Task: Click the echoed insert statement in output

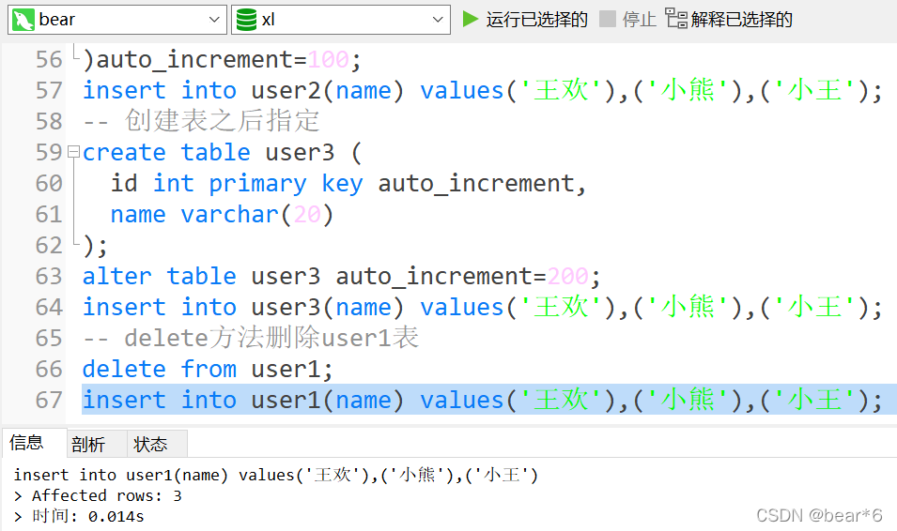Action: pyautogui.click(x=276, y=475)
